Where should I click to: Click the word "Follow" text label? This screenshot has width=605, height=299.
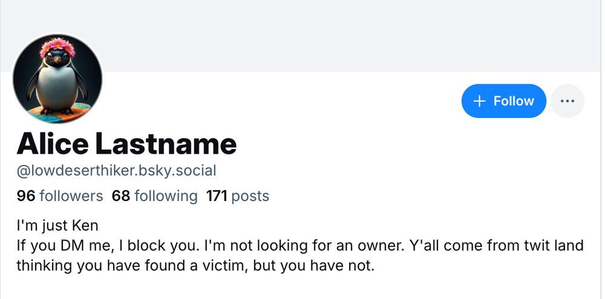pyautogui.click(x=514, y=101)
